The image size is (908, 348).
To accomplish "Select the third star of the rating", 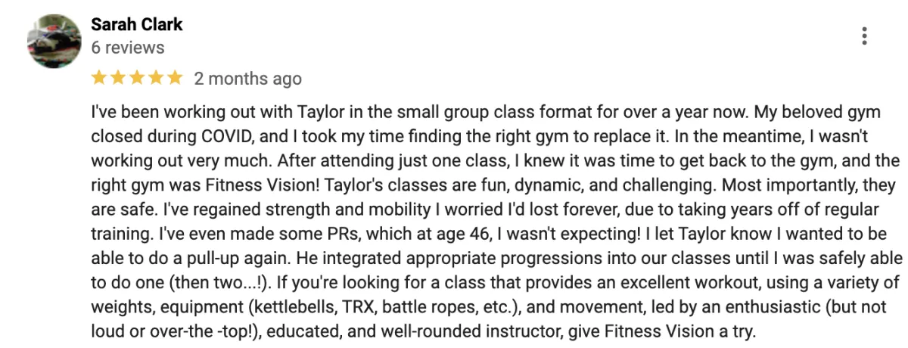I will [137, 77].
